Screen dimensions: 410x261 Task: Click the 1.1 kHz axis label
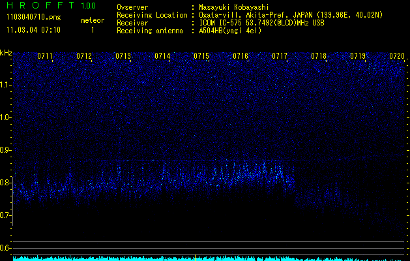(6, 85)
